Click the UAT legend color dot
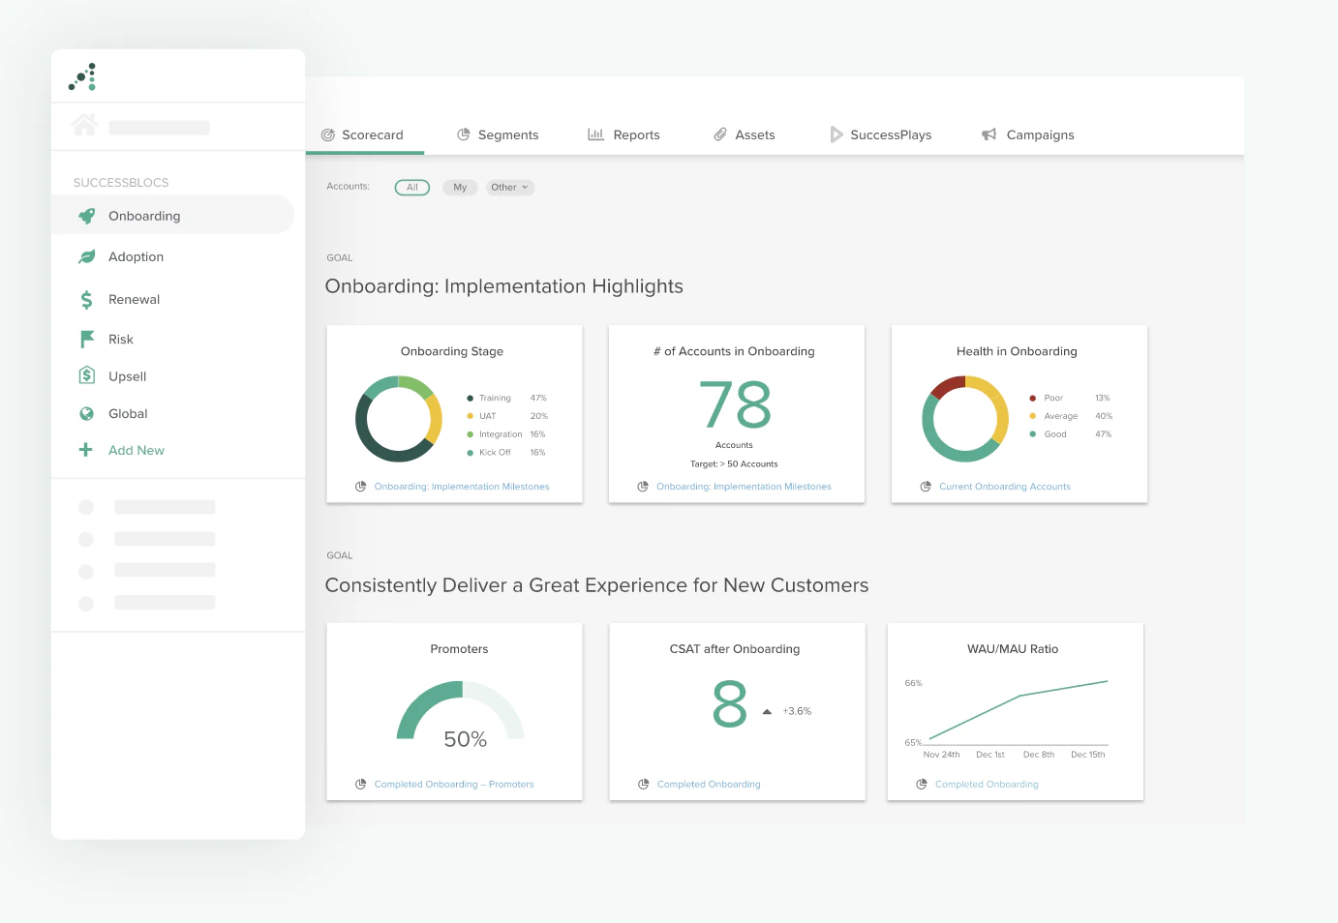This screenshot has height=923, width=1338. (471, 416)
